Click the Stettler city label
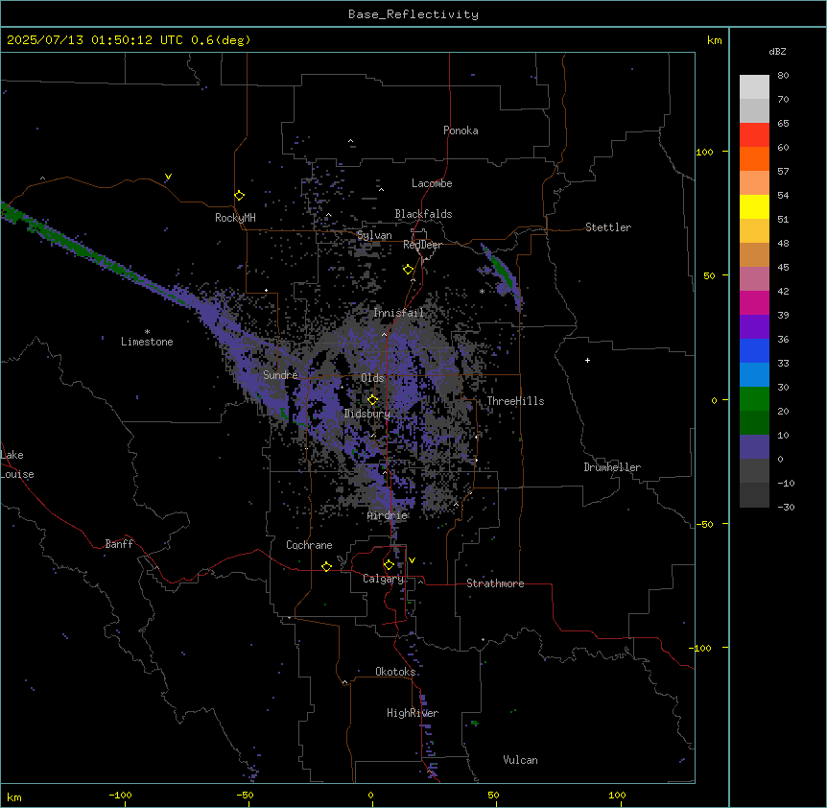The image size is (827, 808). tap(608, 227)
